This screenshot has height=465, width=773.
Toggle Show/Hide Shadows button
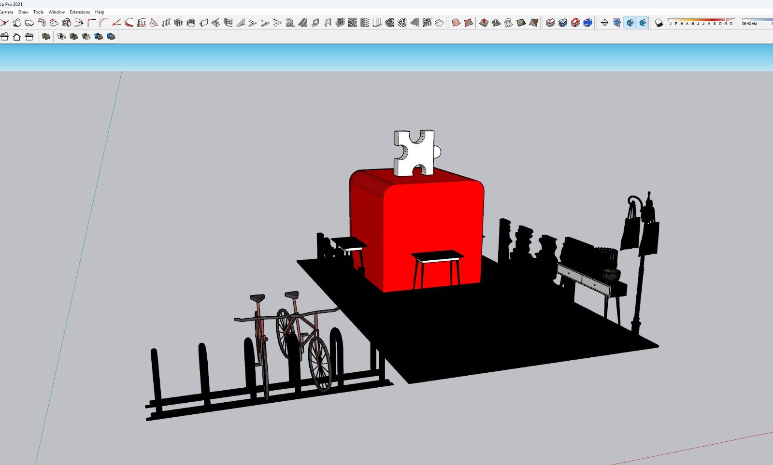pyautogui.click(x=659, y=23)
